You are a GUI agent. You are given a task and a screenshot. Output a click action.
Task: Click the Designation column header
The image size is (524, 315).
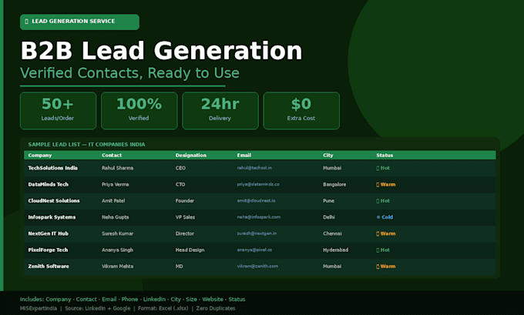pyautogui.click(x=191, y=155)
